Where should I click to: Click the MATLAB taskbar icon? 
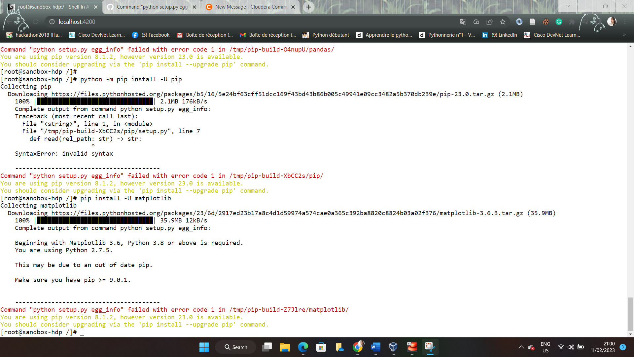pos(412,347)
